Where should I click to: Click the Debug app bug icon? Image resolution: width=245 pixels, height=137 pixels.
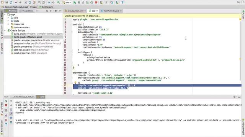pyautogui.click(x=79, y=2)
